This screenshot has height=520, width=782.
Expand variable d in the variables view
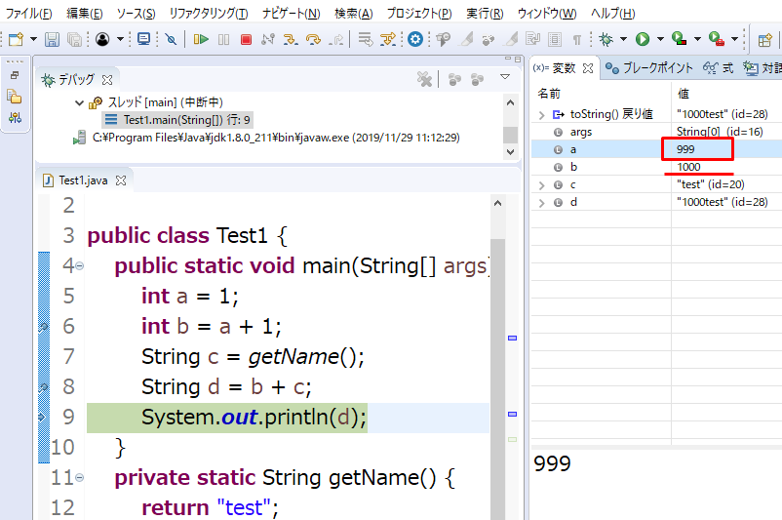point(541,202)
